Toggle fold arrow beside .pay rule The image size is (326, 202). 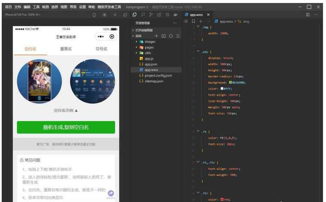[x=198, y=51]
